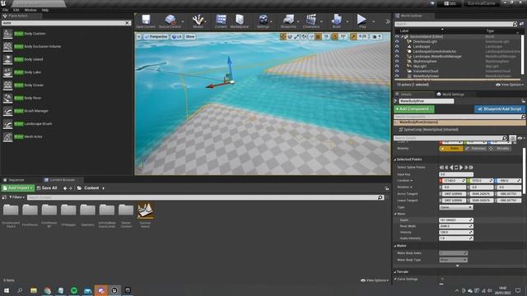Viewport: 527px width, 296px height.
Task: Open World Outliner View Options dropdown
Action: (510, 85)
